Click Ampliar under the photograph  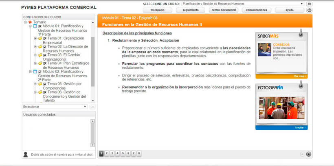(300, 128)
